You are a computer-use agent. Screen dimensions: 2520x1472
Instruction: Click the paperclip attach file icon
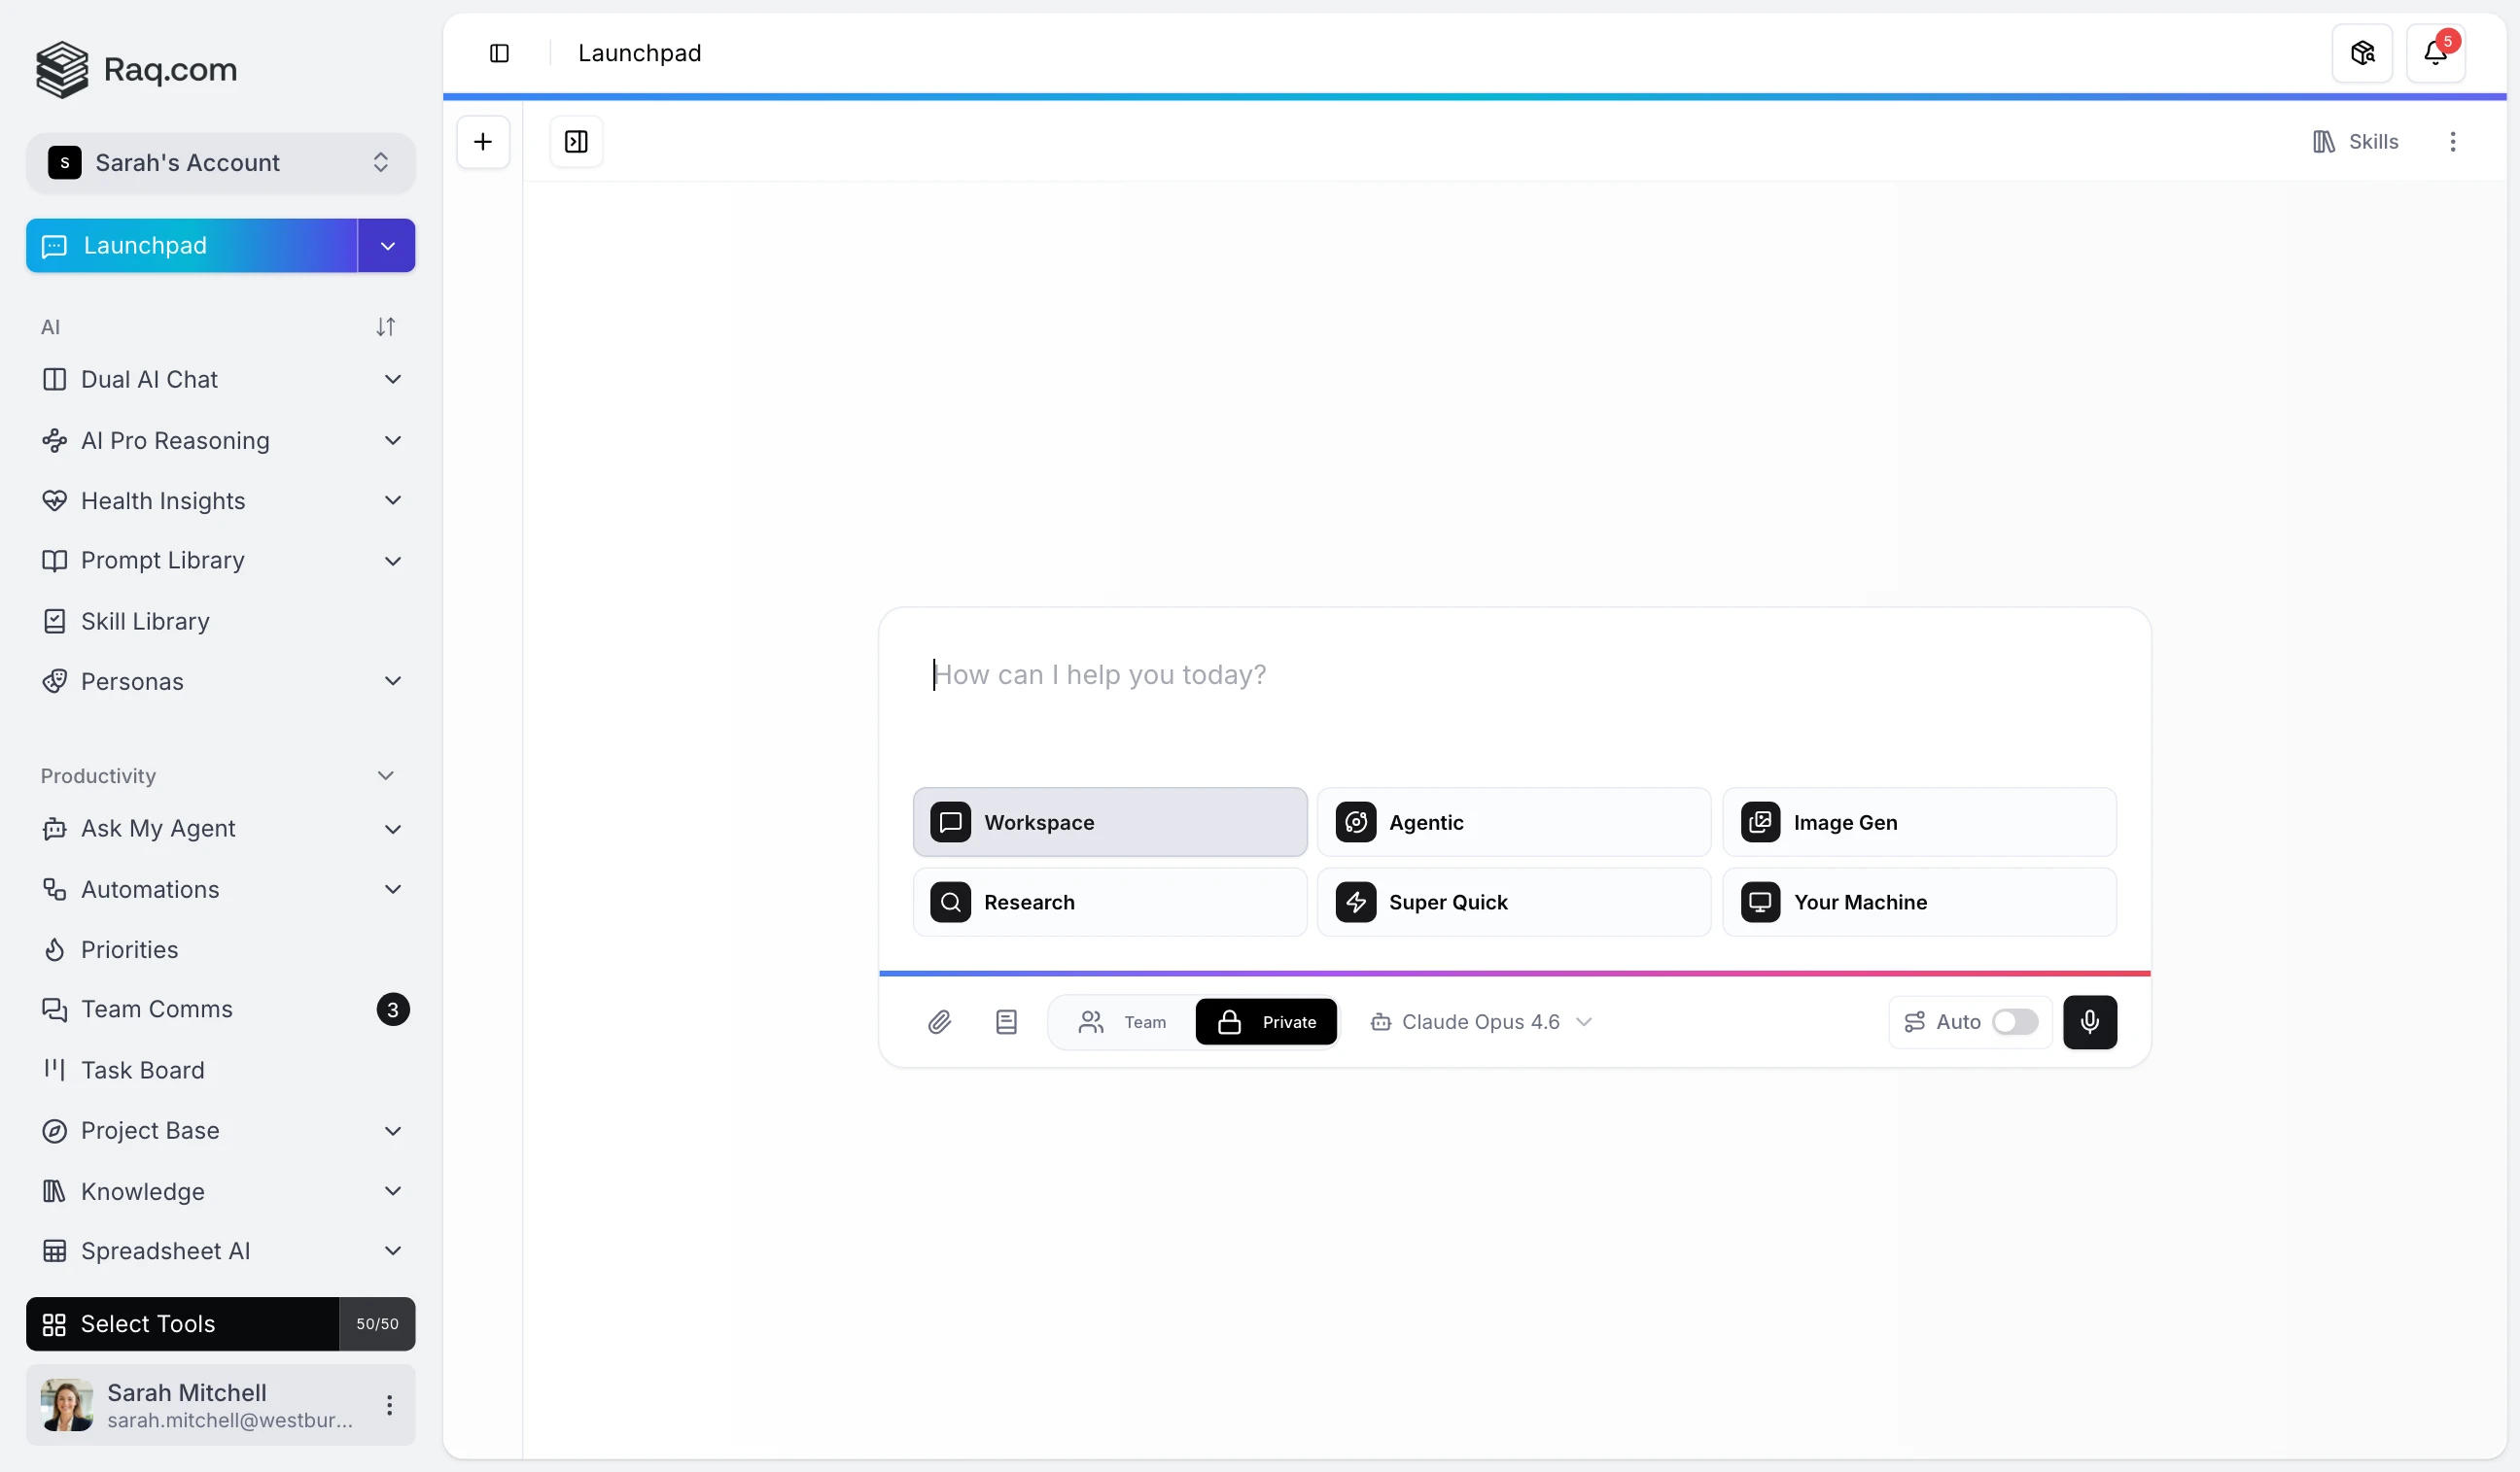(938, 1021)
